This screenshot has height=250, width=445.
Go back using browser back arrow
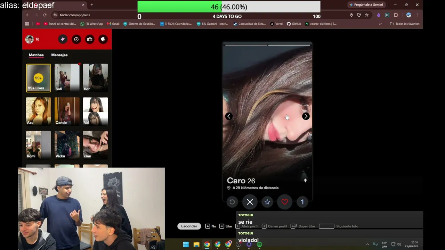[x=27, y=15]
